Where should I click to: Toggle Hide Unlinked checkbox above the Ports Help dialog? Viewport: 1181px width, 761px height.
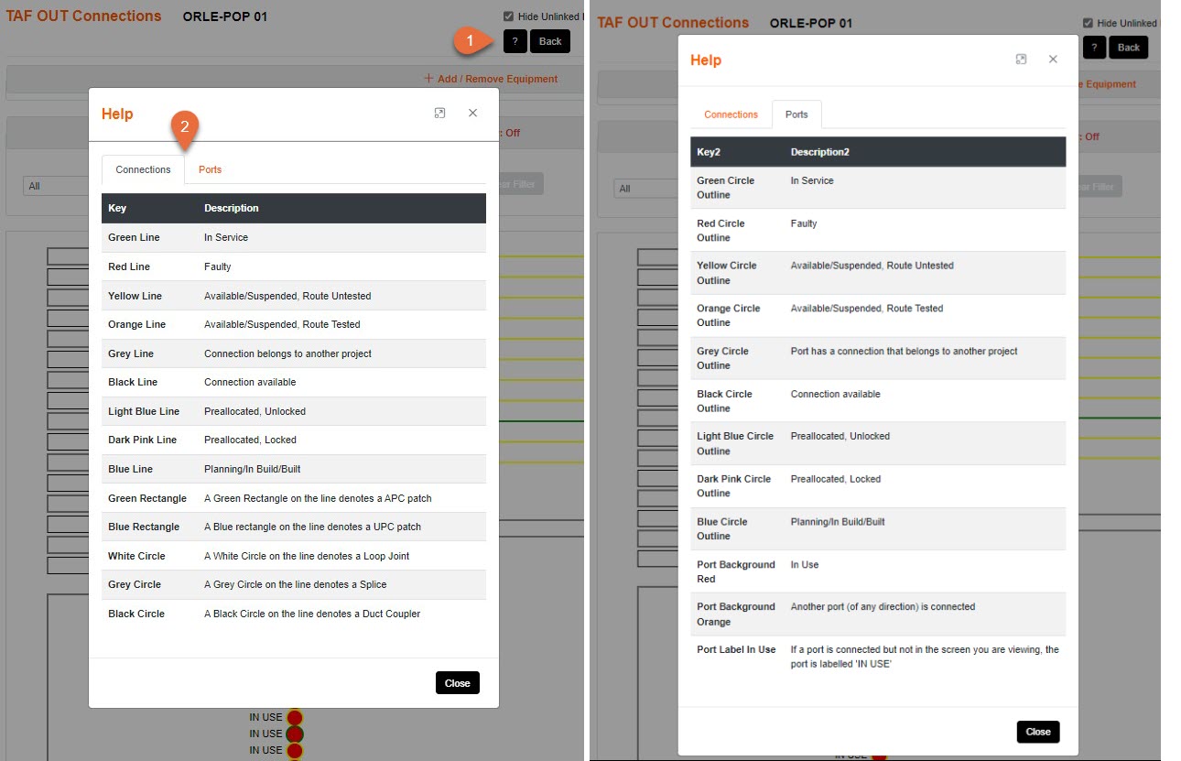click(1088, 23)
